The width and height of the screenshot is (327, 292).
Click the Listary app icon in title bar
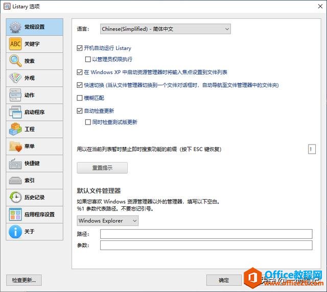7,7
